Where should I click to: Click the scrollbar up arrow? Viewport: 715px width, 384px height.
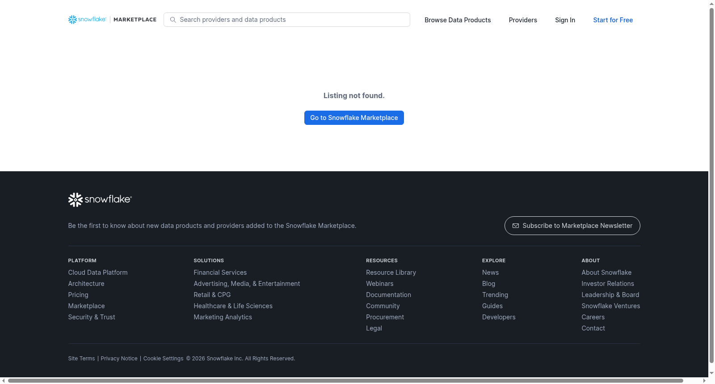(711, 4)
